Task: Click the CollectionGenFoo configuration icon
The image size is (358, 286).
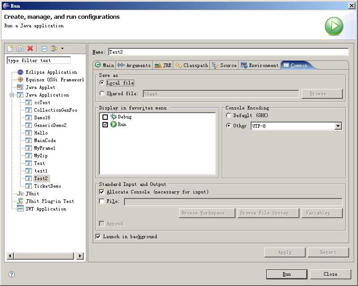Action: point(29,110)
